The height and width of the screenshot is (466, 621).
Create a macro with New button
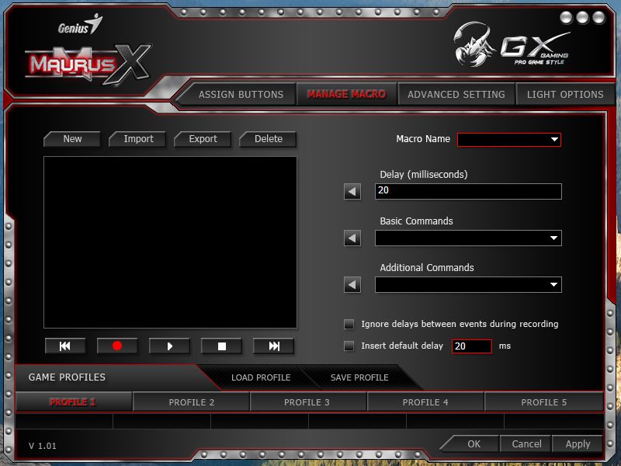coord(72,139)
